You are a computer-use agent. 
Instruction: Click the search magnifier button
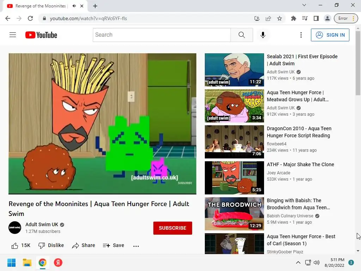click(242, 35)
